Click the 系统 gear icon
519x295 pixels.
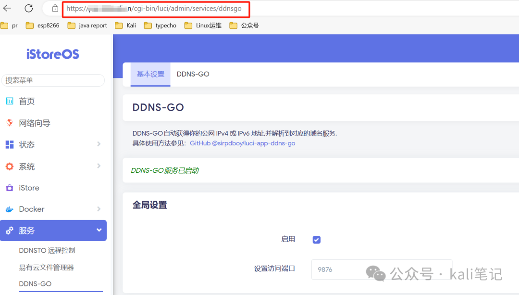10,167
